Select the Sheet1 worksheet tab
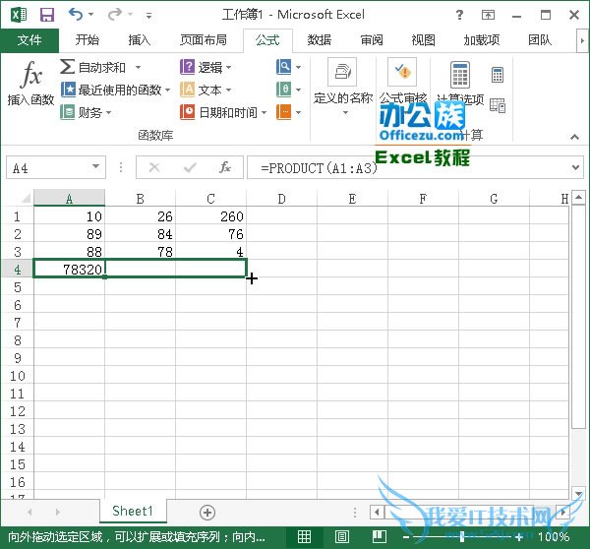The width and height of the screenshot is (590, 549). tap(132, 512)
